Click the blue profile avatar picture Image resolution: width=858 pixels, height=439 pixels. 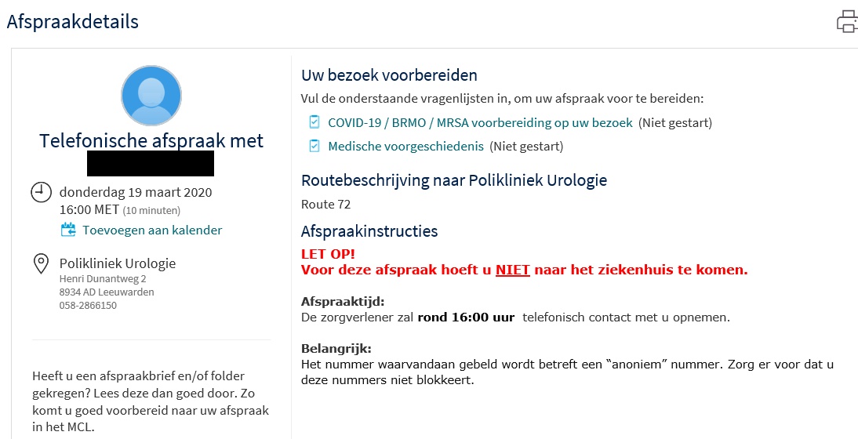151,96
